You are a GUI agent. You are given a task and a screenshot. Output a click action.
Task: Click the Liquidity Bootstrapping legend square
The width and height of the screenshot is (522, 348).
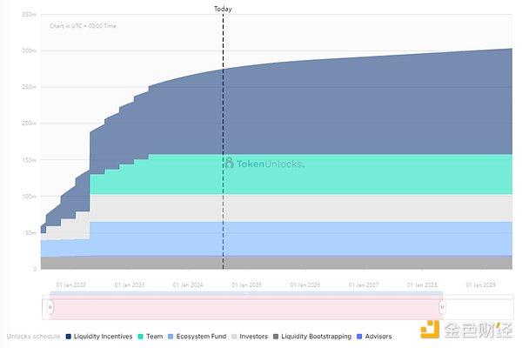click(276, 337)
